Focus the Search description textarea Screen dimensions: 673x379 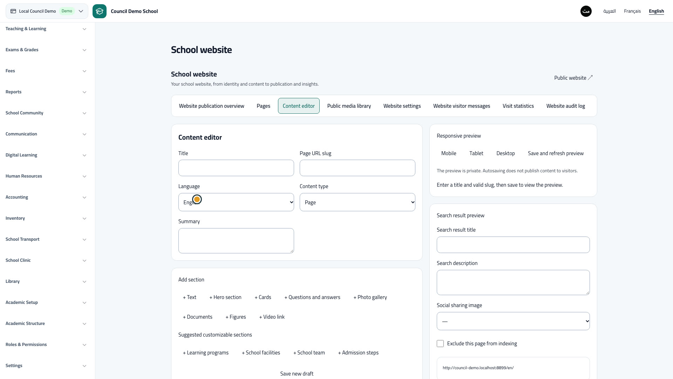513,282
